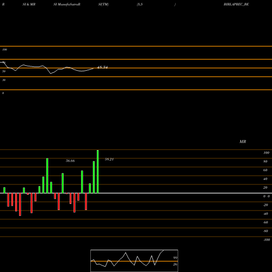272x272 pixels.
Task: Click the SI(TM) header text
Action: 103,4
